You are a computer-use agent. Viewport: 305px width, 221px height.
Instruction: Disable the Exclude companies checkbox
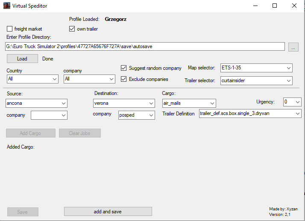tap(124, 79)
